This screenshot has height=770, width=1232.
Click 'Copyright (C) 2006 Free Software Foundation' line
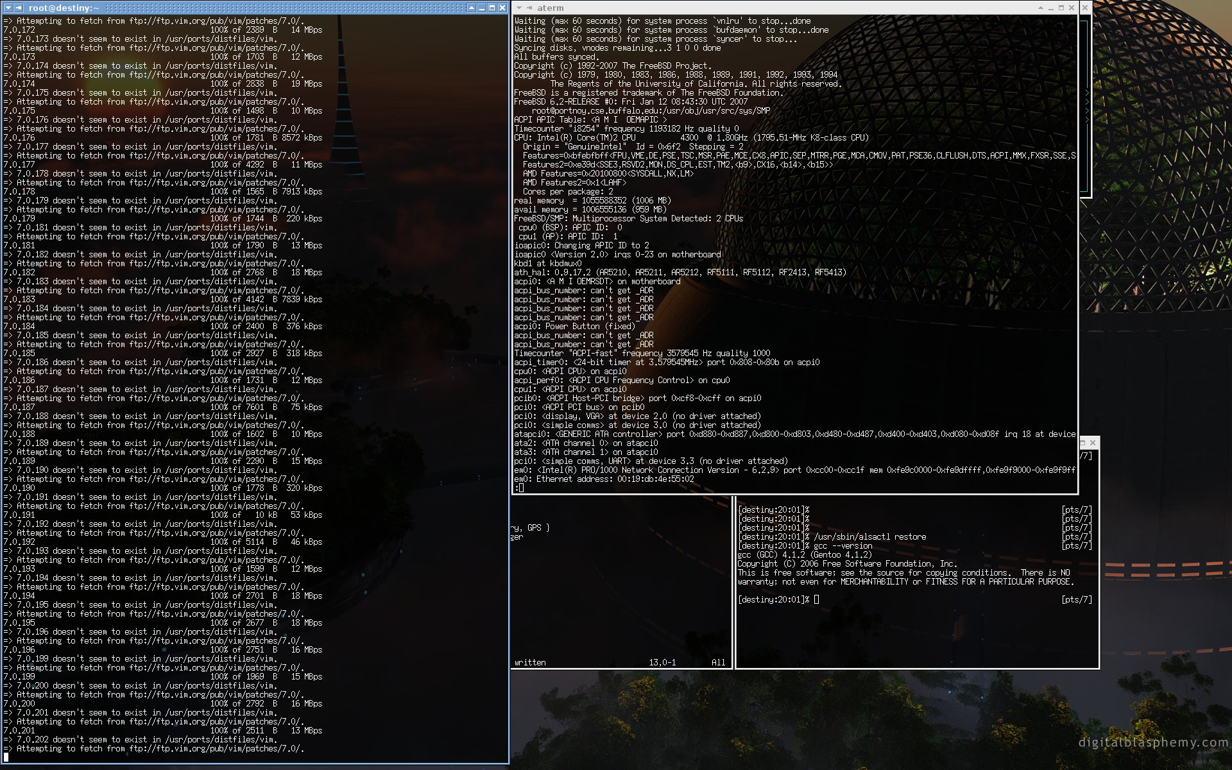pyautogui.click(x=847, y=564)
